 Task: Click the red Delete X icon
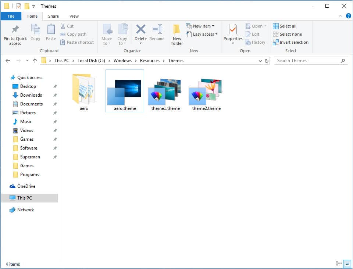click(140, 29)
